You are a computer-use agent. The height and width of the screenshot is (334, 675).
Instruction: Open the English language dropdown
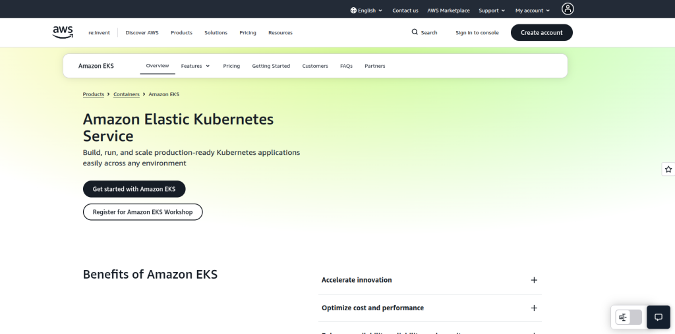367,11
